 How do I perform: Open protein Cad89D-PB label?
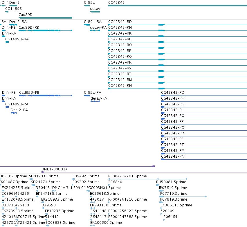point(29,93)
